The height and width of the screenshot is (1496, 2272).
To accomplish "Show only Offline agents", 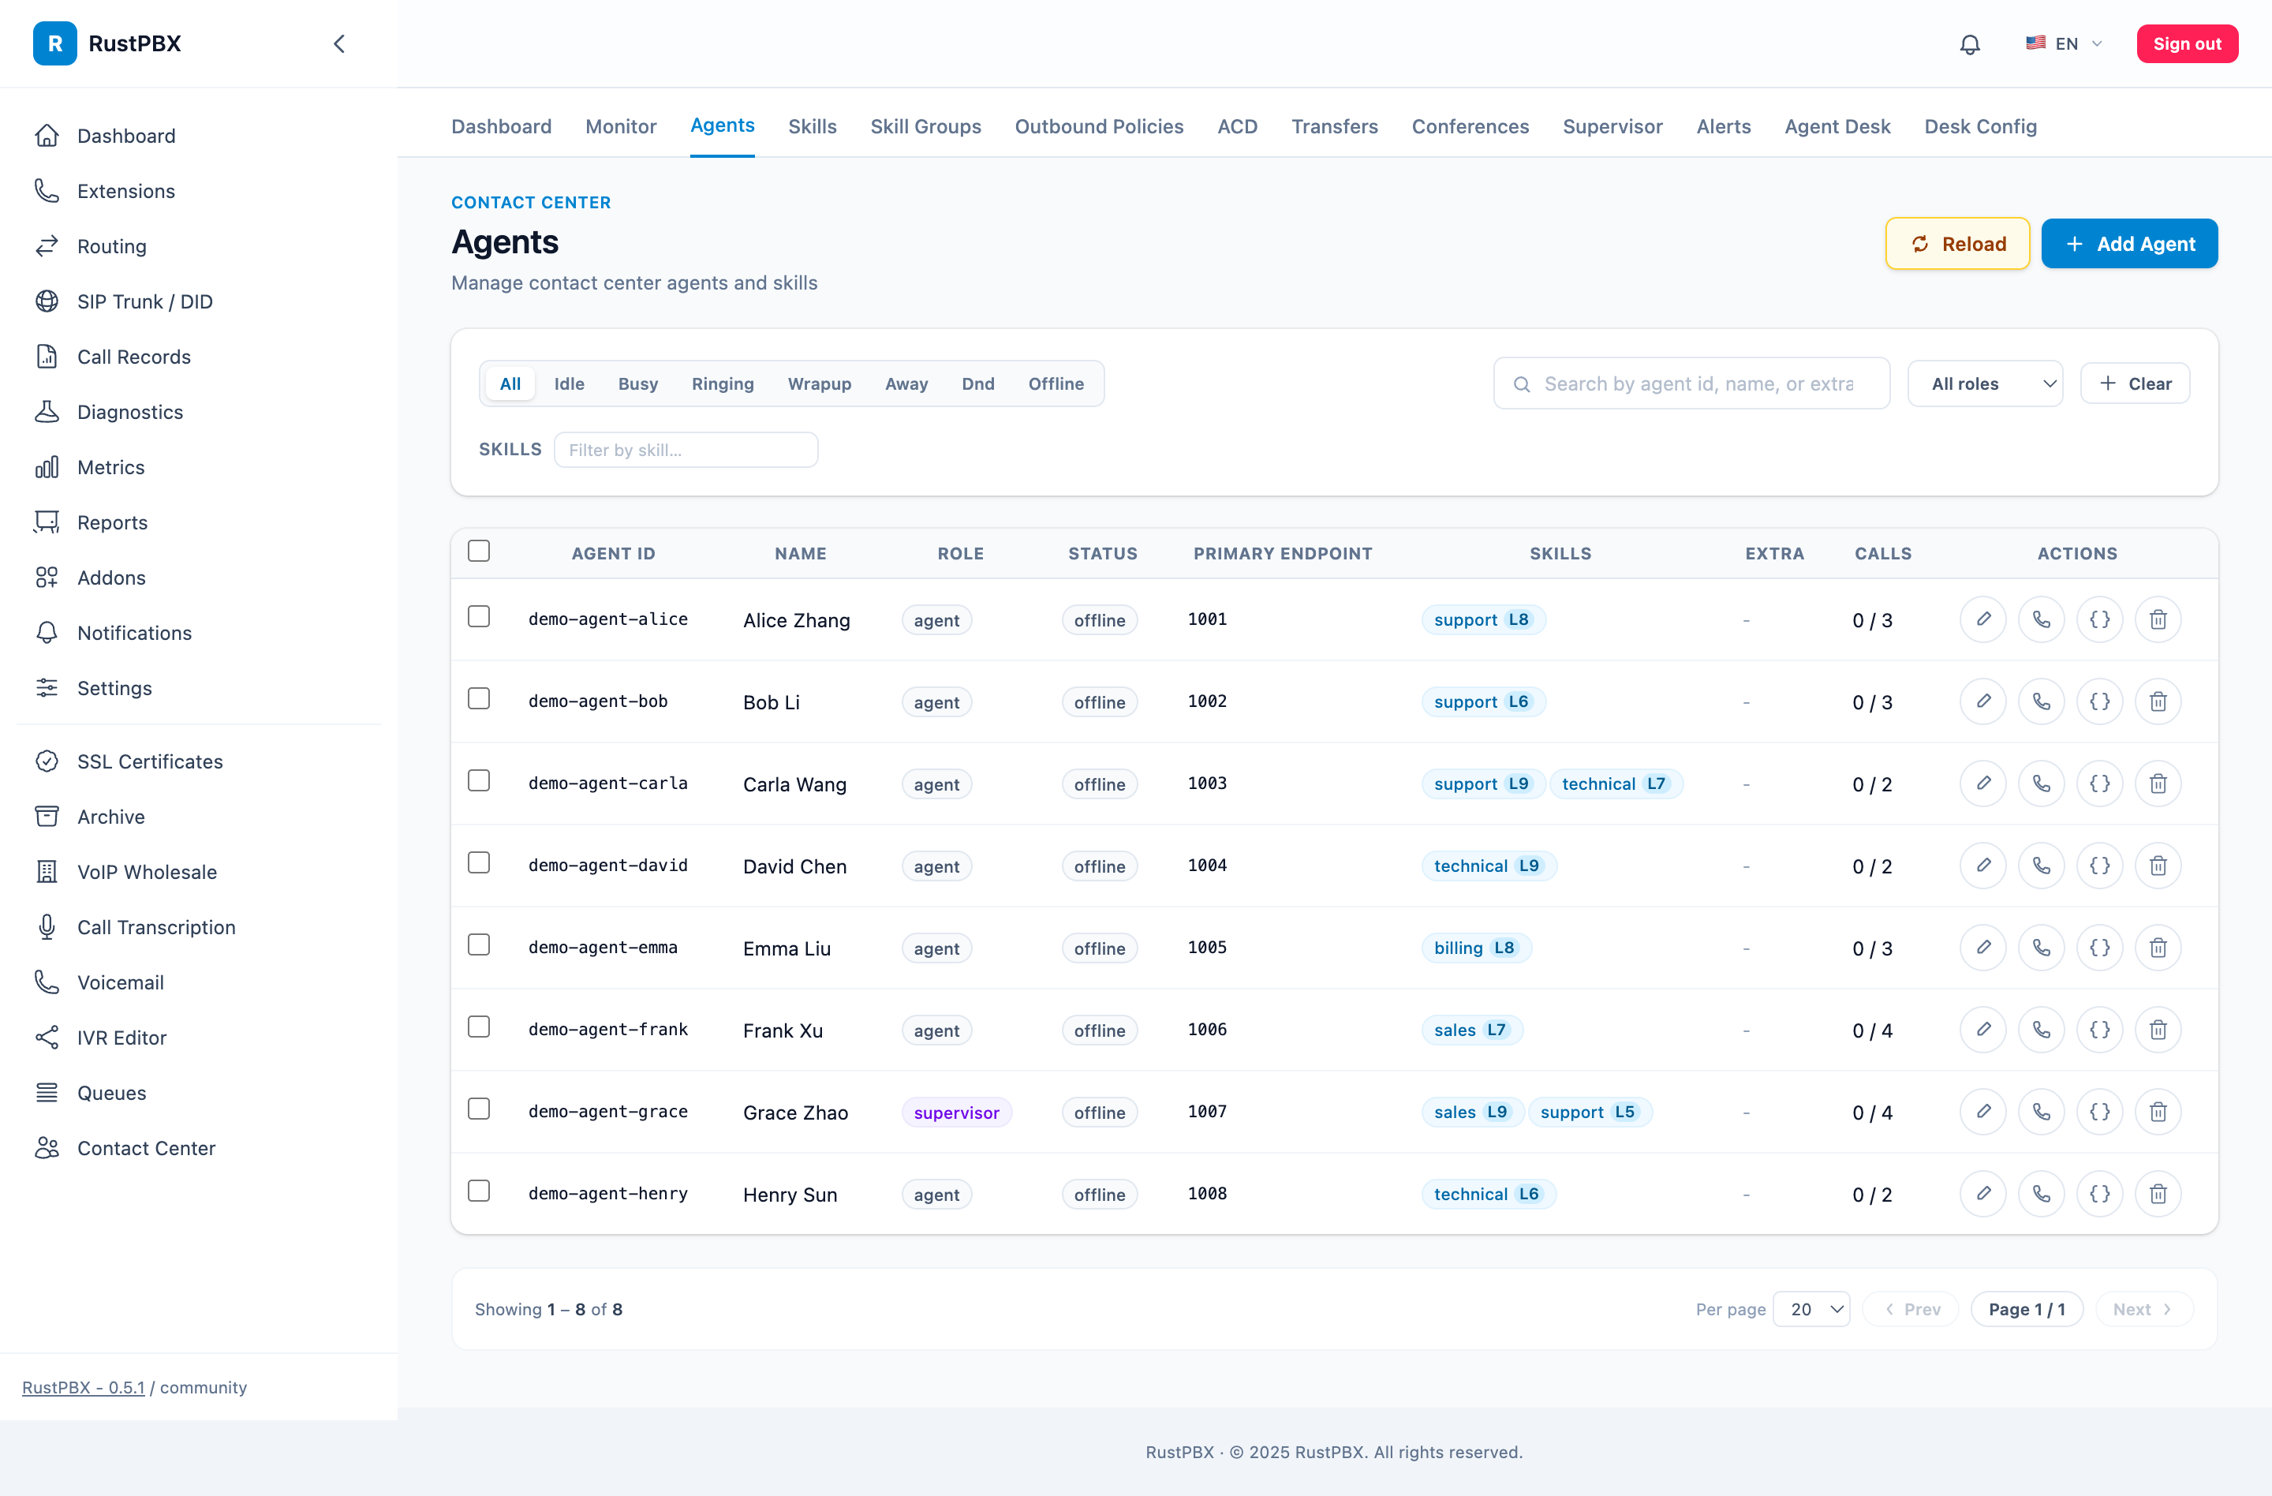I will pos(1056,383).
